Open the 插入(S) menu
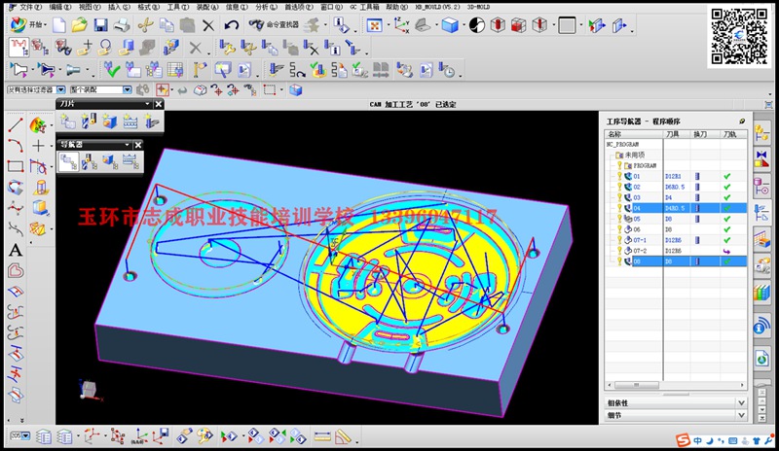The height and width of the screenshot is (451, 779). [x=119, y=8]
